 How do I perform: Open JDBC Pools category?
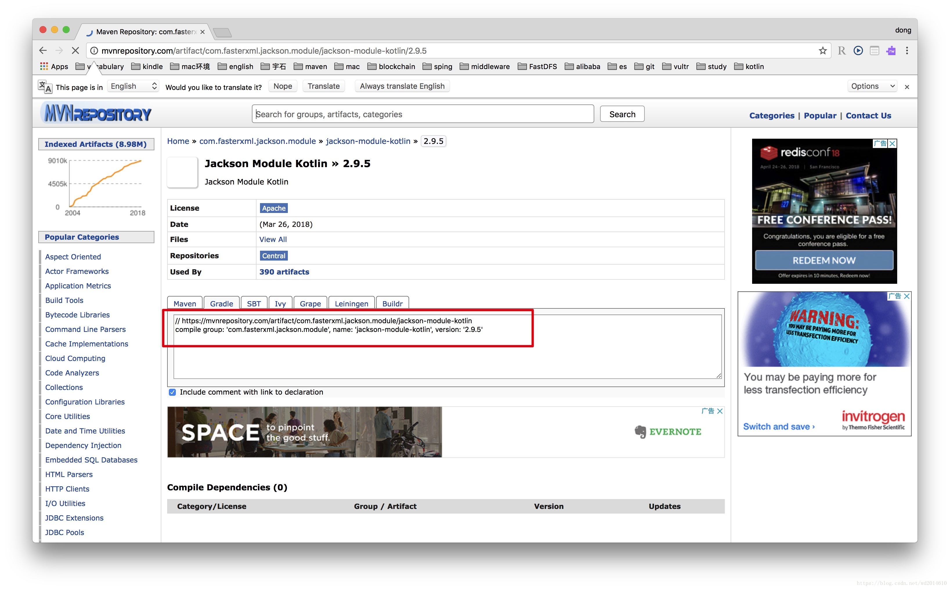click(65, 532)
